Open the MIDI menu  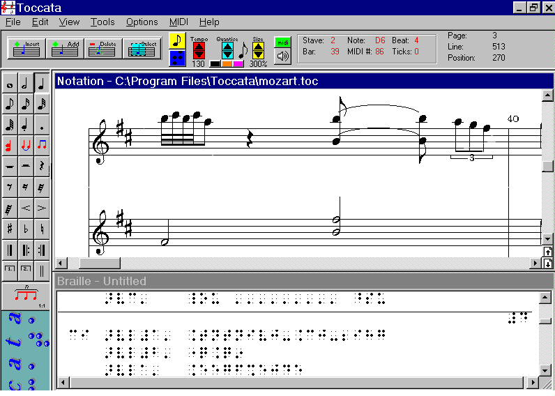(x=178, y=22)
